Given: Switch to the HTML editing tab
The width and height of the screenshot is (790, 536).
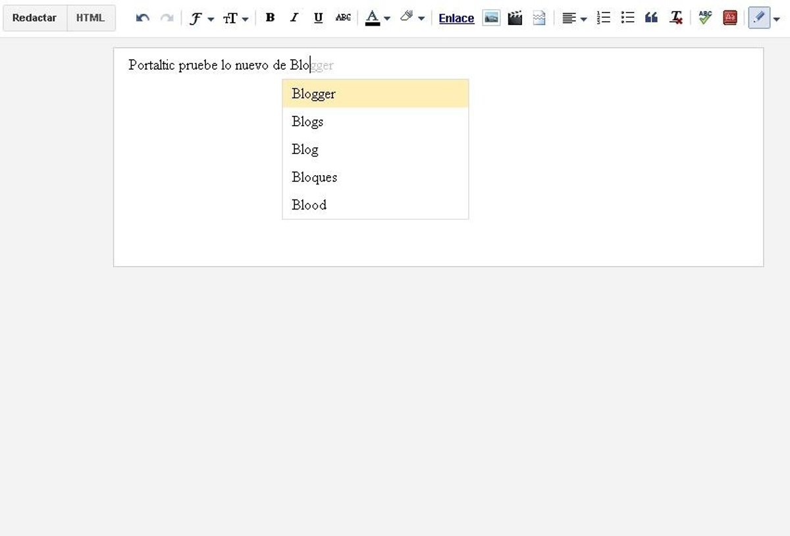Looking at the screenshot, I should (x=90, y=18).
